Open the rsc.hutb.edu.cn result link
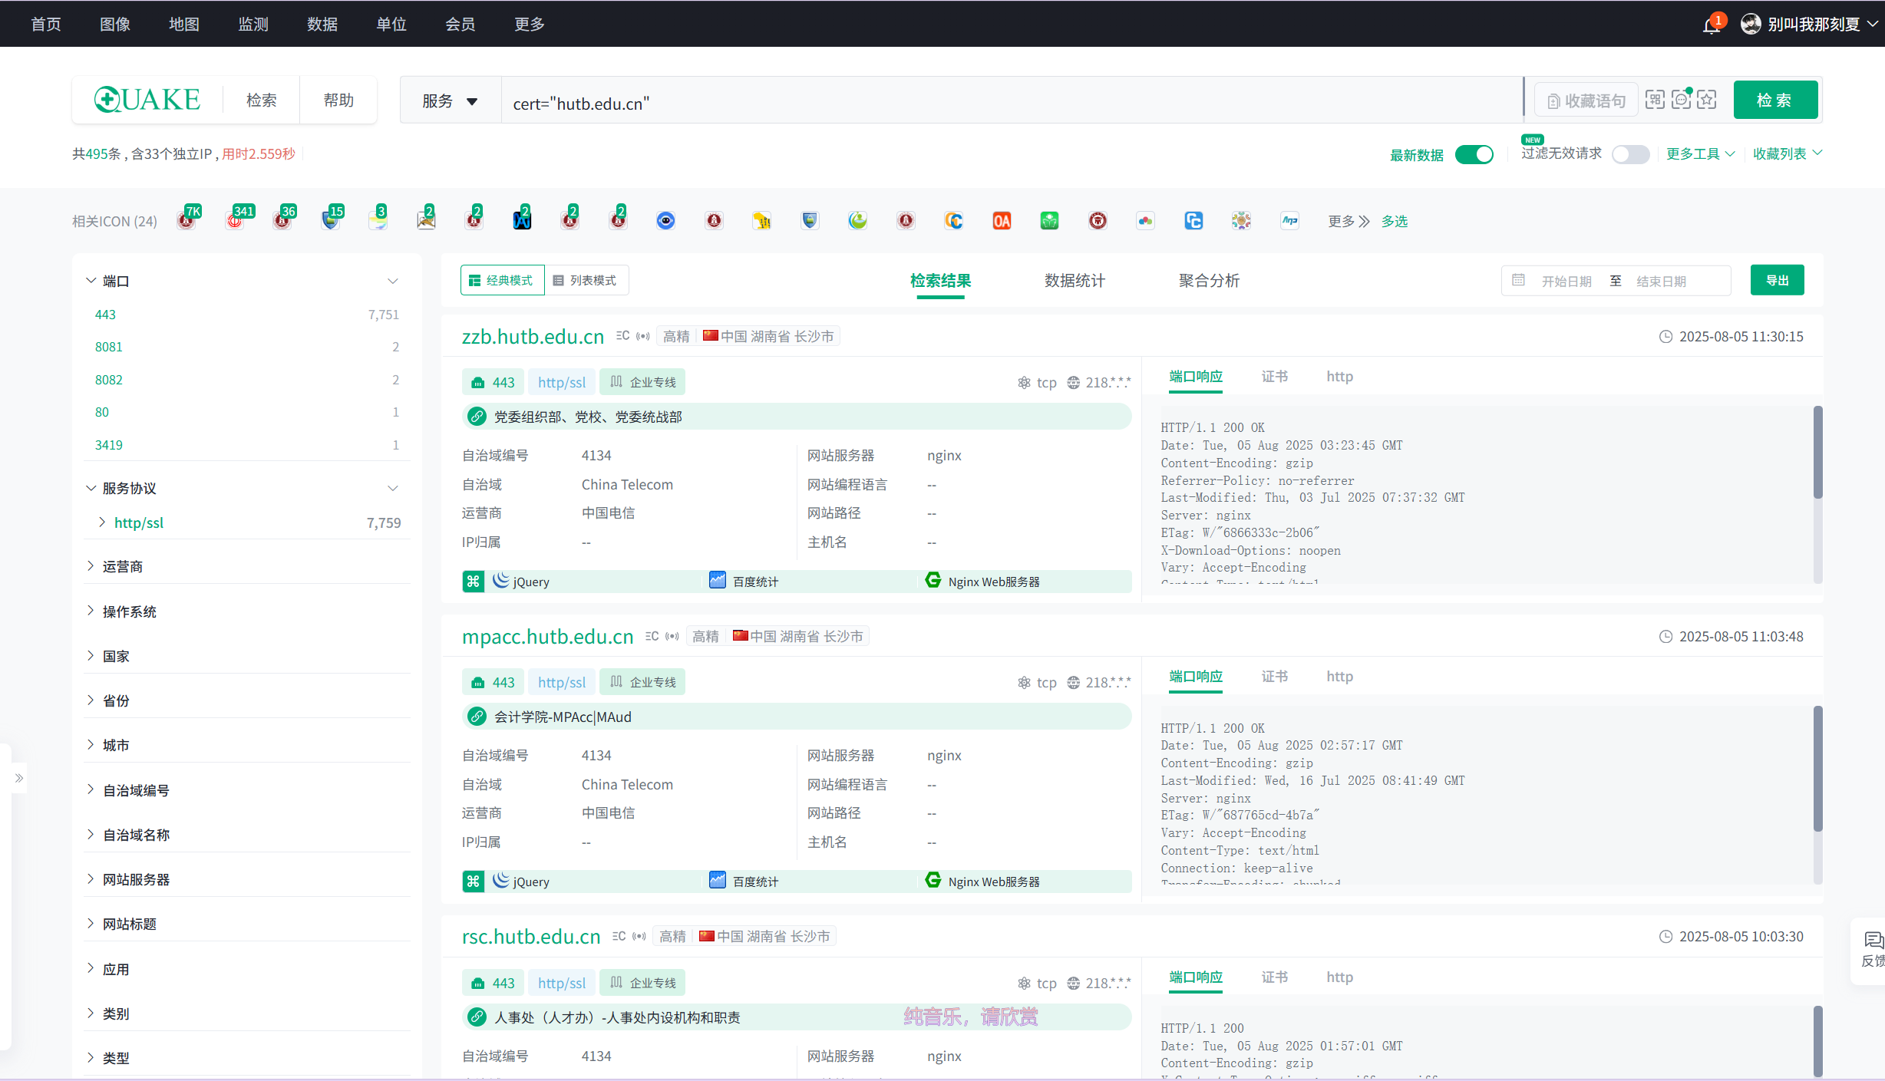This screenshot has width=1885, height=1081. tap(530, 937)
